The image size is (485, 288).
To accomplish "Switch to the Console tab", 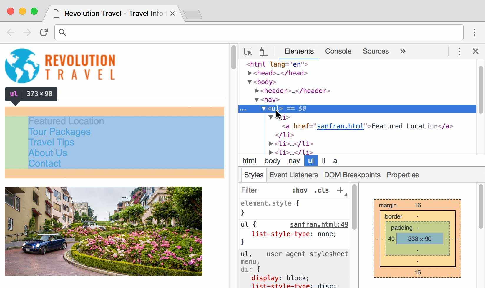I will click(x=338, y=51).
